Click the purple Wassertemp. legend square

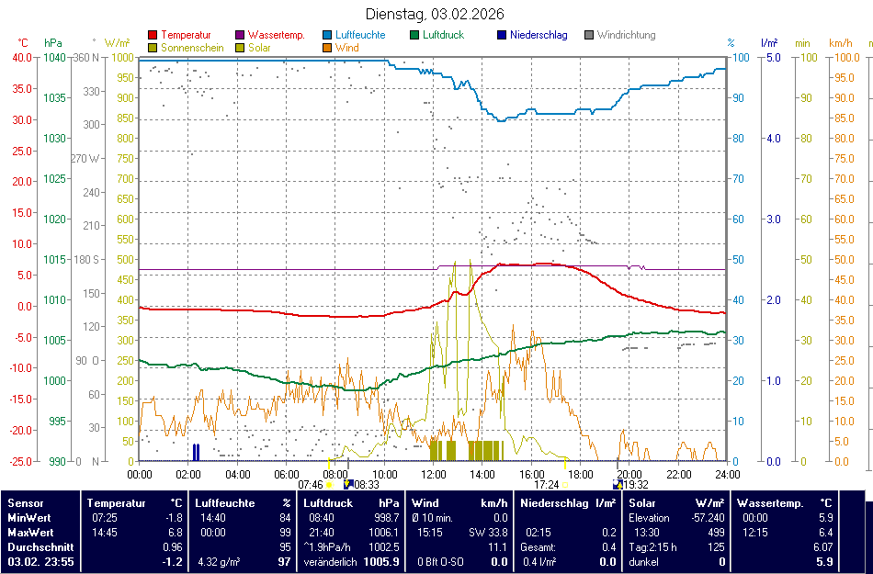(x=240, y=36)
